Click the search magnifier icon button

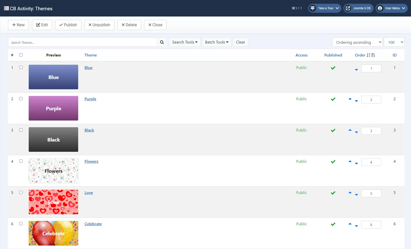pyautogui.click(x=162, y=42)
